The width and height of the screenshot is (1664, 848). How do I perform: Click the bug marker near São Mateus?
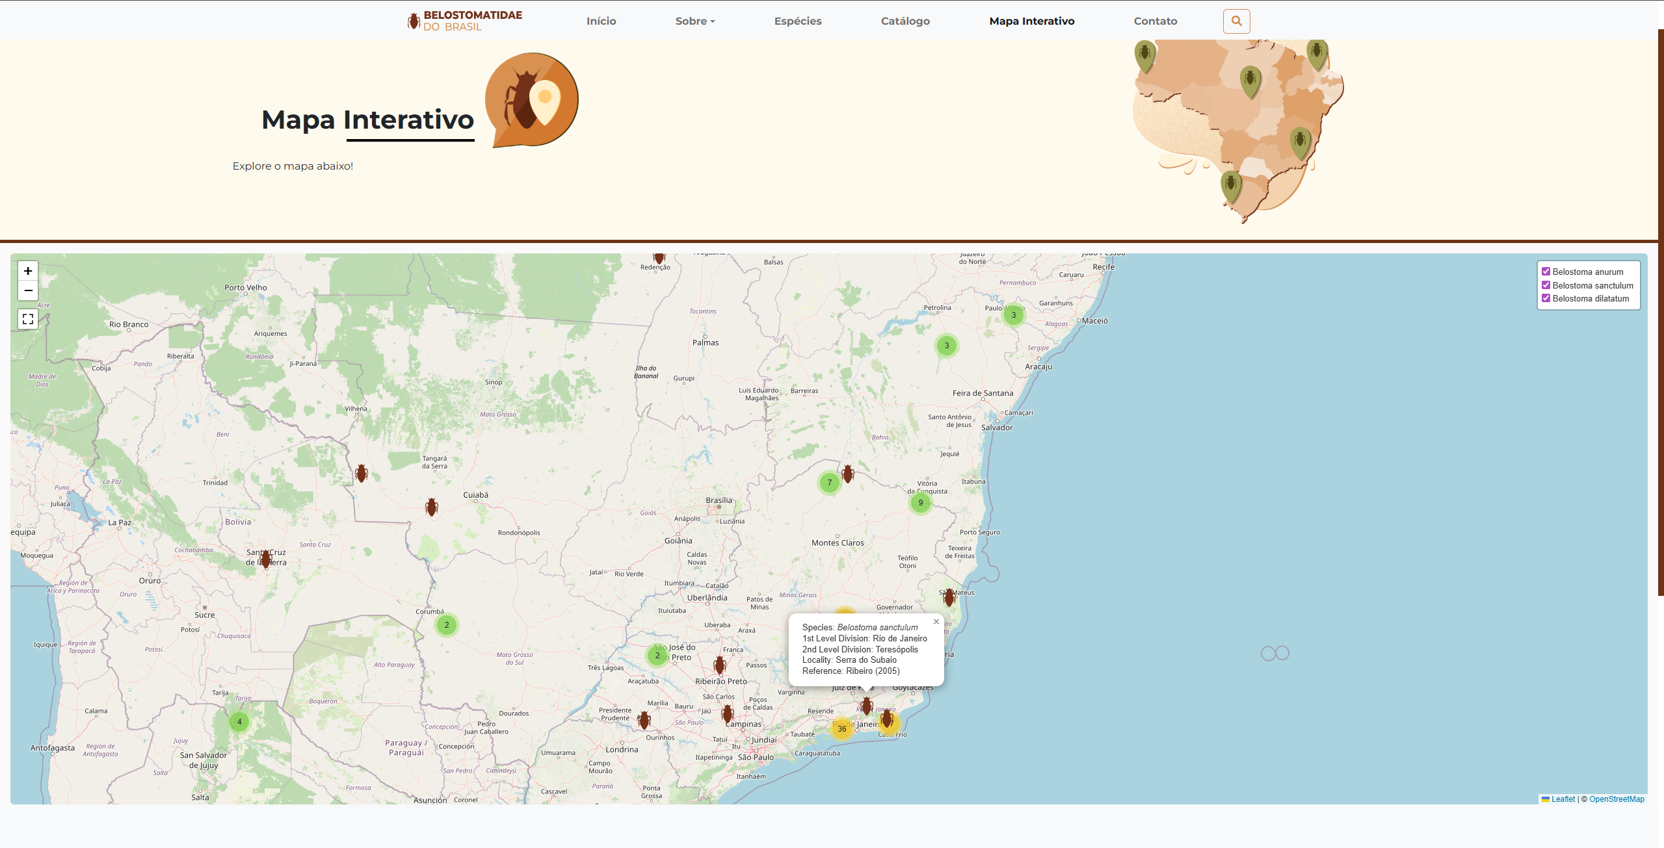click(949, 597)
